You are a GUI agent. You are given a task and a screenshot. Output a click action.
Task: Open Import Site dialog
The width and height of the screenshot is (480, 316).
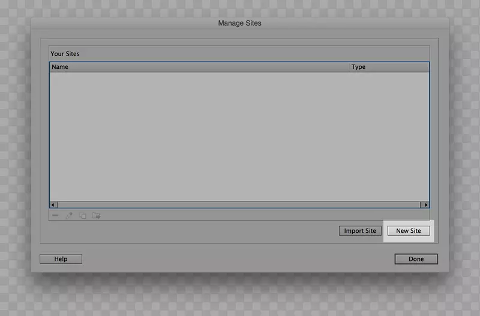click(360, 231)
